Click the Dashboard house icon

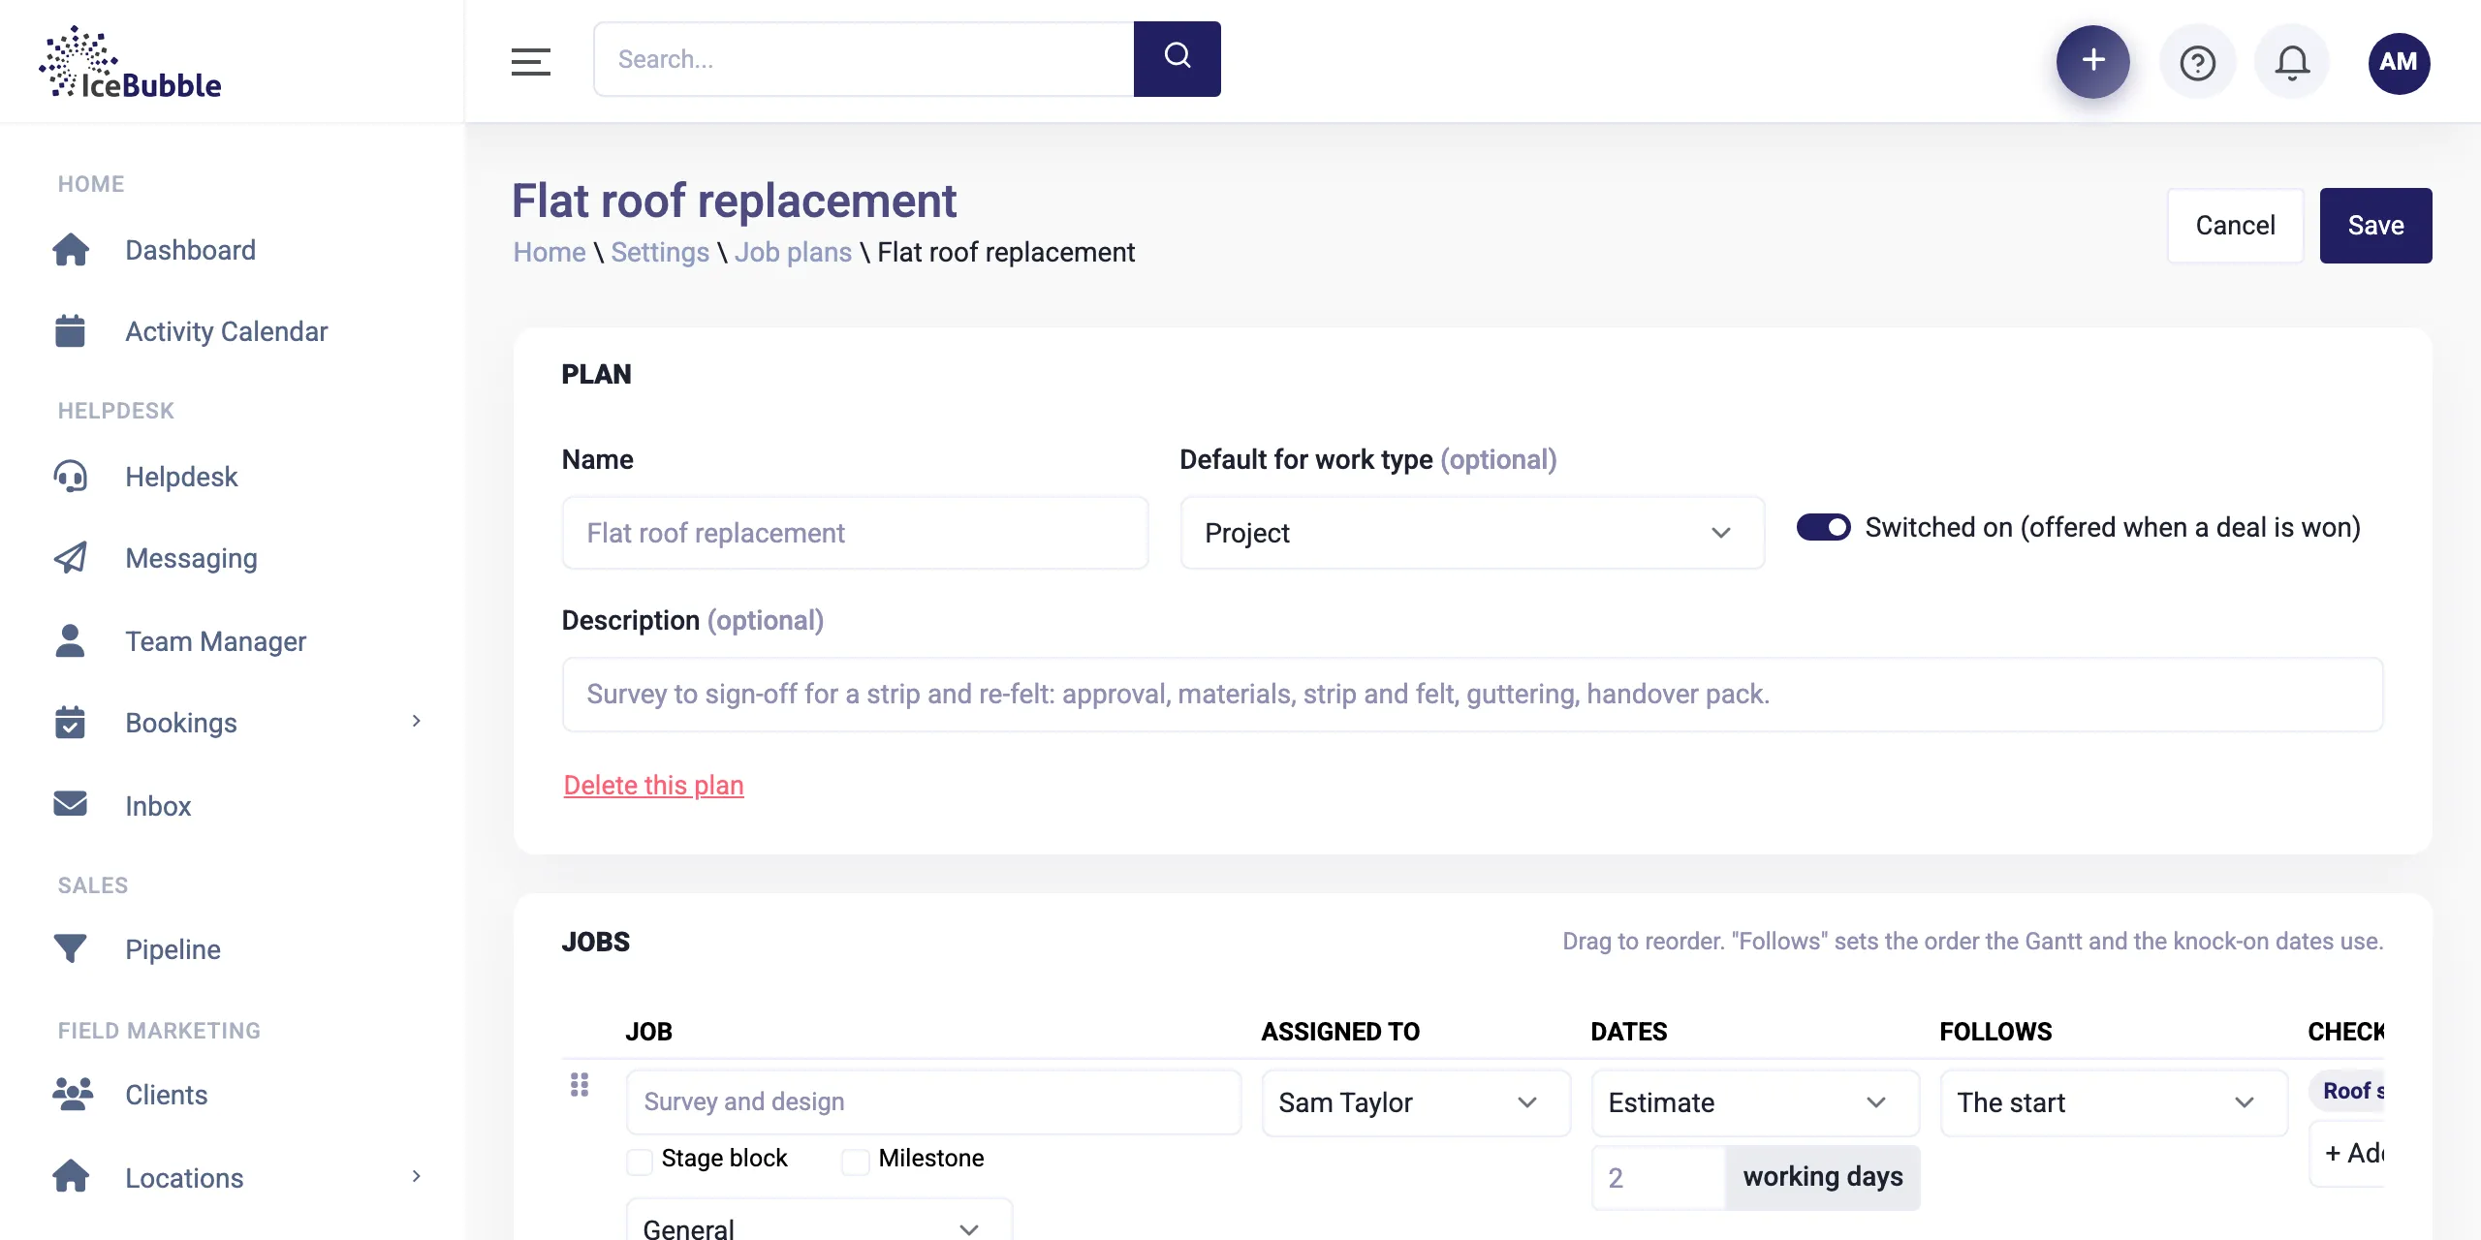click(71, 250)
